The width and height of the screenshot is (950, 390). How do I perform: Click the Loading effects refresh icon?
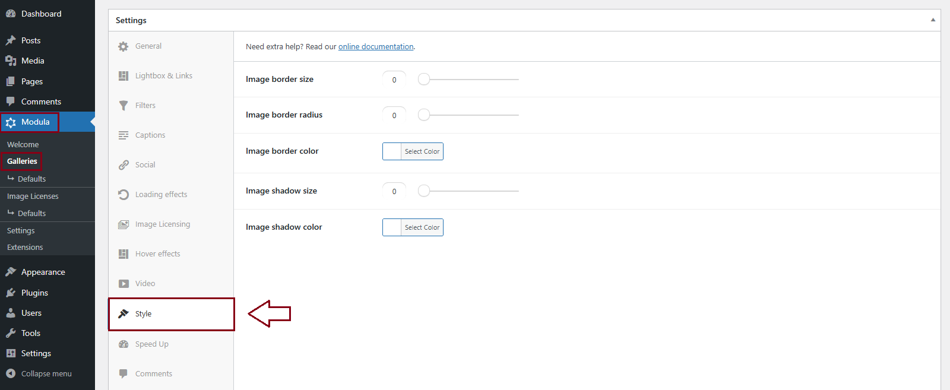(123, 195)
